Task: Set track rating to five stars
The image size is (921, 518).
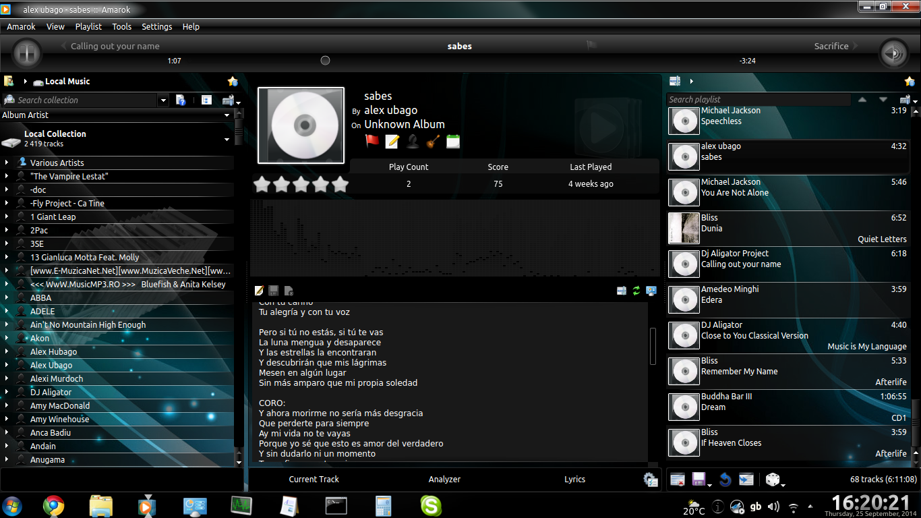Action: click(x=340, y=184)
